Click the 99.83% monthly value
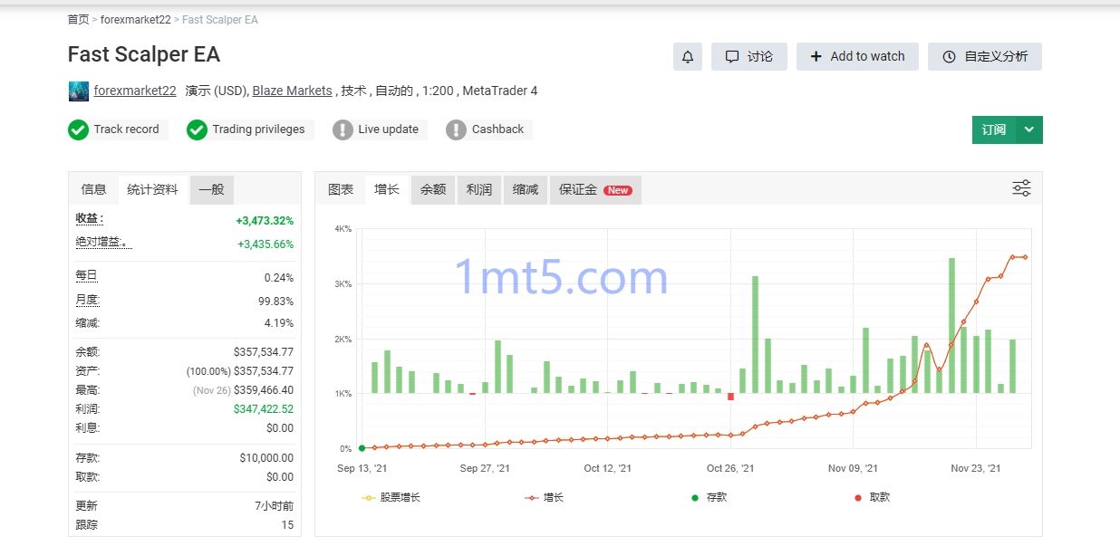 pos(275,302)
